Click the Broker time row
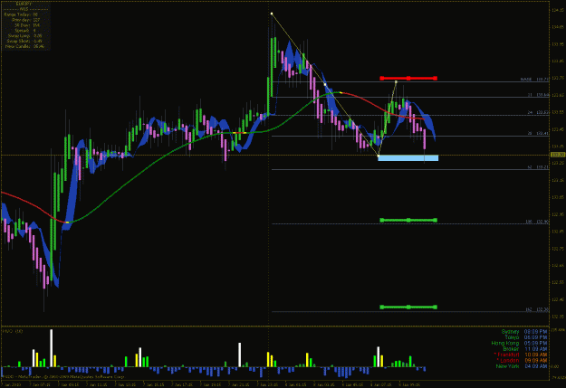 tap(525, 349)
